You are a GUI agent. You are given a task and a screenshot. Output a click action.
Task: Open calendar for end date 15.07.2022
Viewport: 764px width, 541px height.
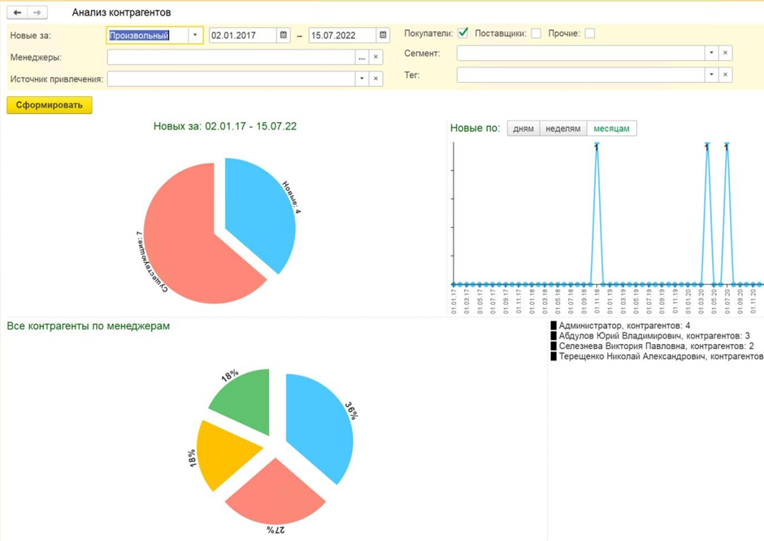coord(383,36)
